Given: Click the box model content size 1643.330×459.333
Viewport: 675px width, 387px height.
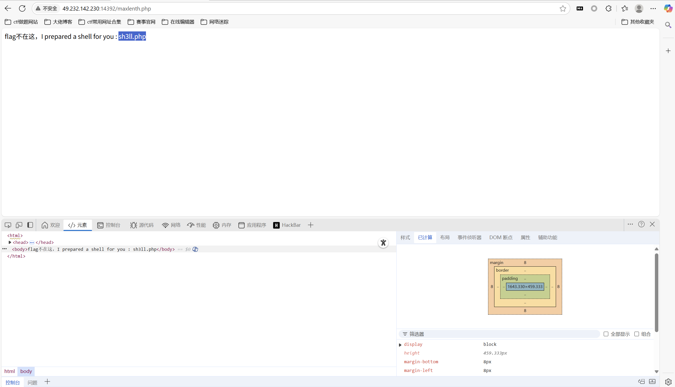Looking at the screenshot, I should pos(525,286).
